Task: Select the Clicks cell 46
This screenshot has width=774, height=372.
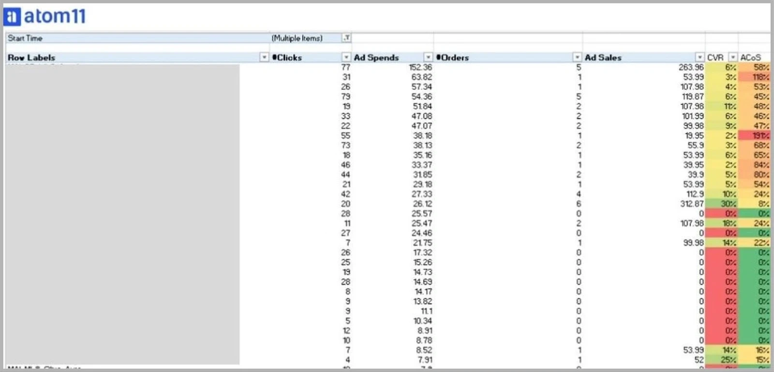Action: [x=345, y=165]
